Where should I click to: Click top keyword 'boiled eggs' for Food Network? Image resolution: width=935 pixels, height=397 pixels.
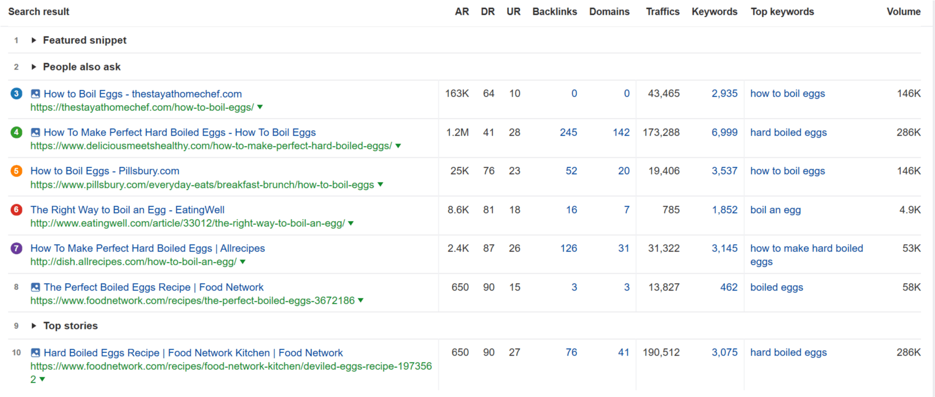pyautogui.click(x=777, y=287)
